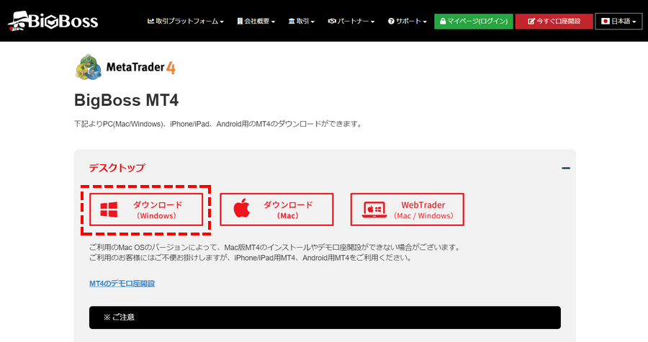
Task: Open the パートナー menu
Action: (351, 21)
